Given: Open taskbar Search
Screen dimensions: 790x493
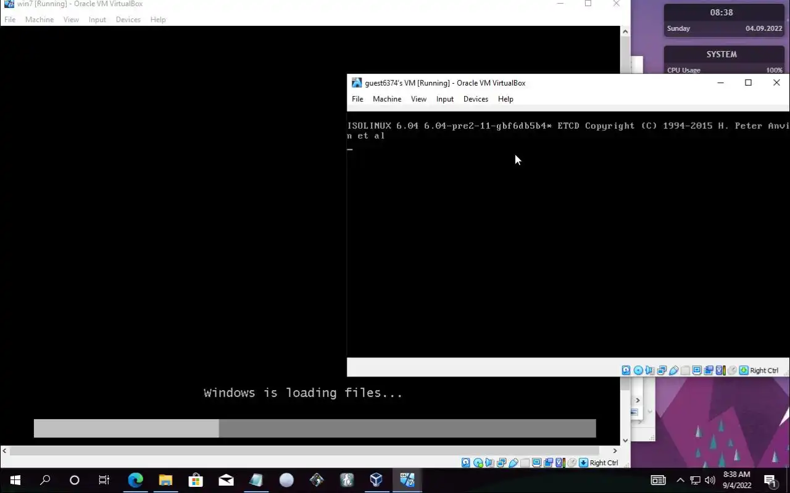Looking at the screenshot, I should click(45, 480).
